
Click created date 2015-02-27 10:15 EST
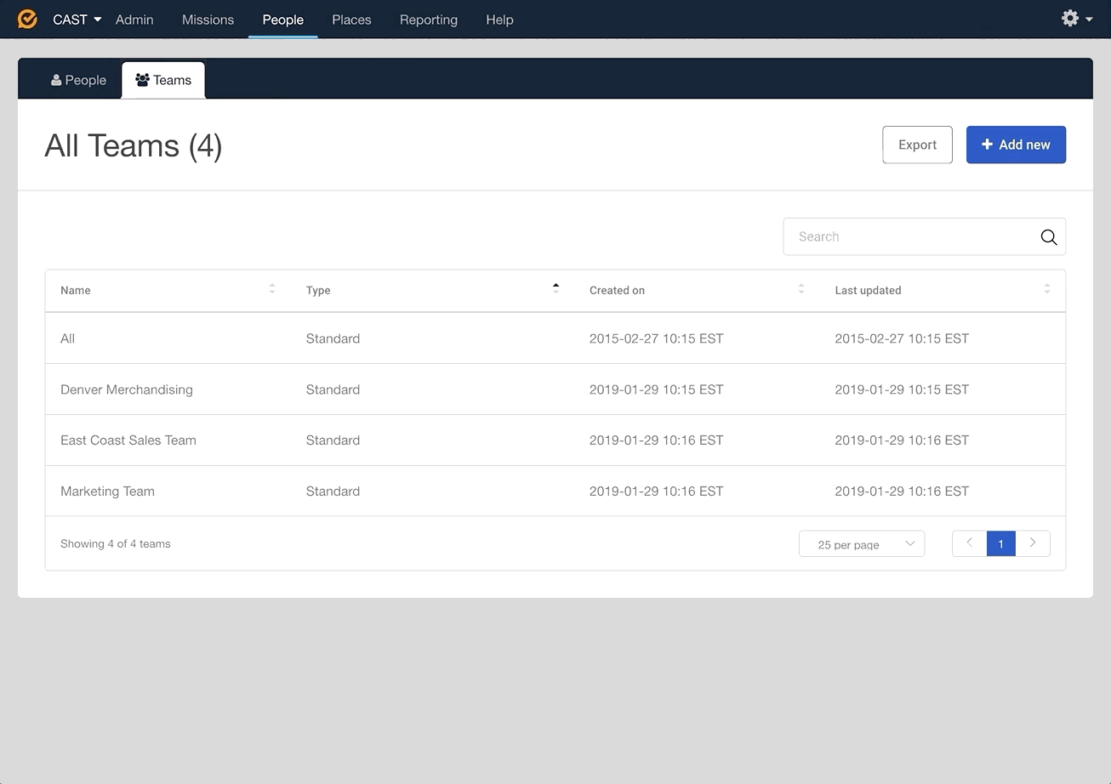click(656, 338)
